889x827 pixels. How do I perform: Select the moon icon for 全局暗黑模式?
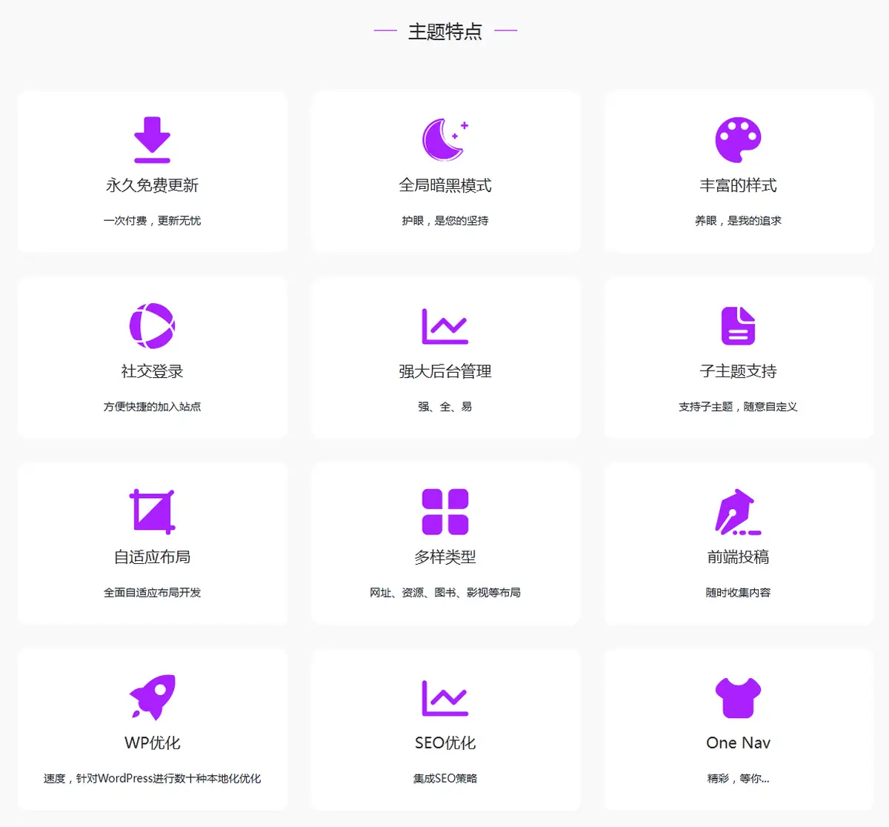(444, 139)
